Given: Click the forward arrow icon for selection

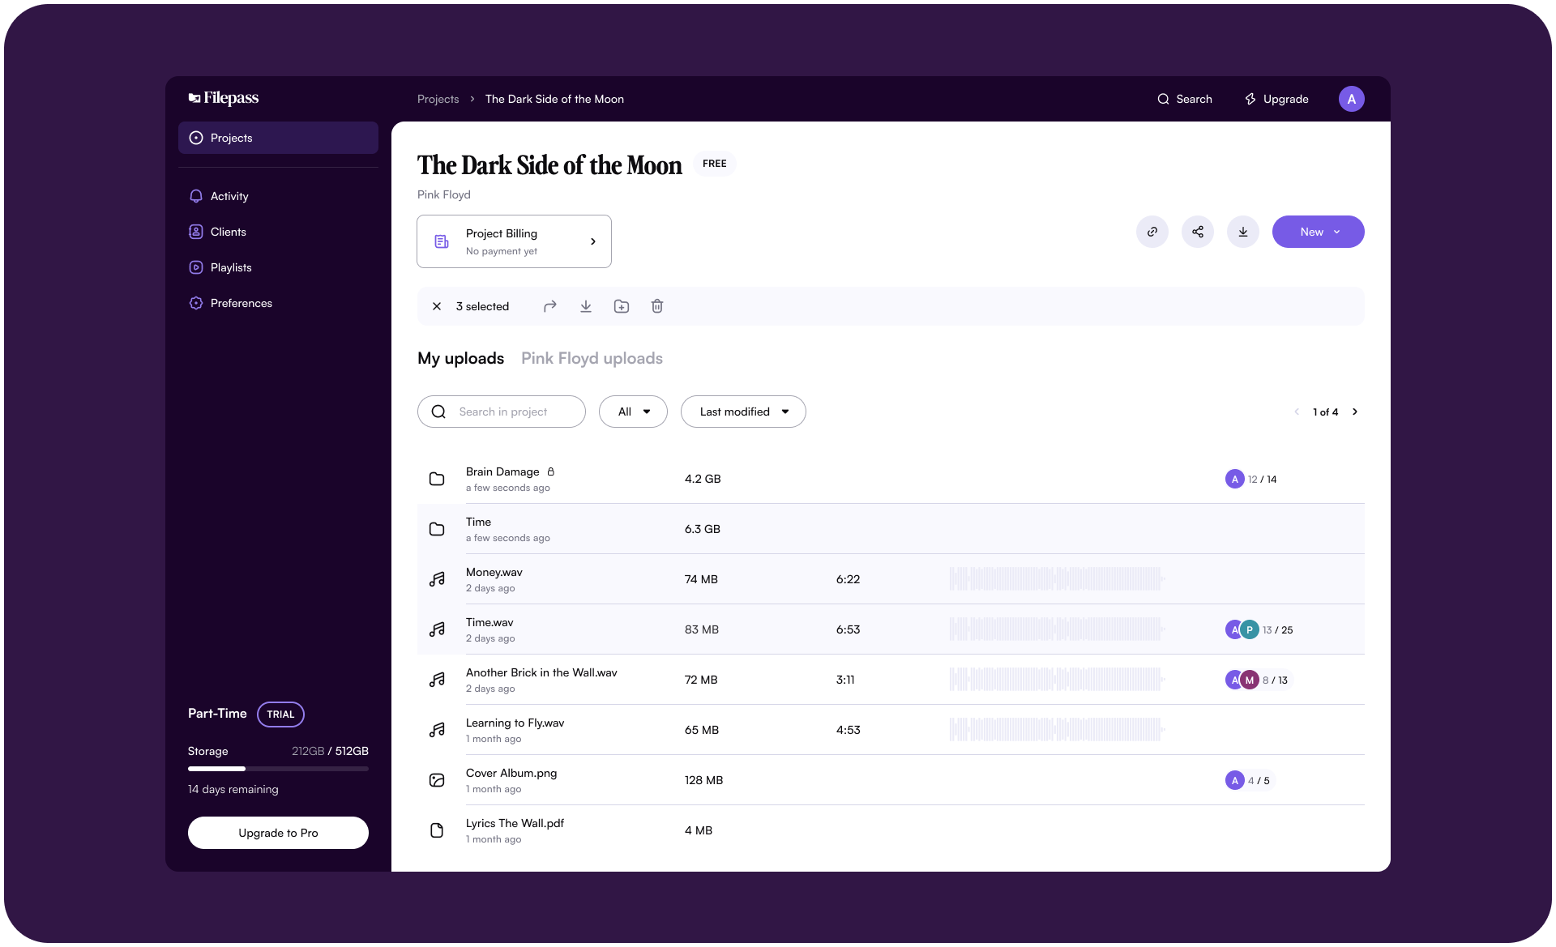Looking at the screenshot, I should (550, 306).
